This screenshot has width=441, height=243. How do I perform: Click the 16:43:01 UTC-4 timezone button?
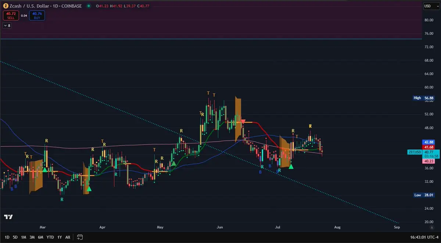pyautogui.click(x=425, y=237)
